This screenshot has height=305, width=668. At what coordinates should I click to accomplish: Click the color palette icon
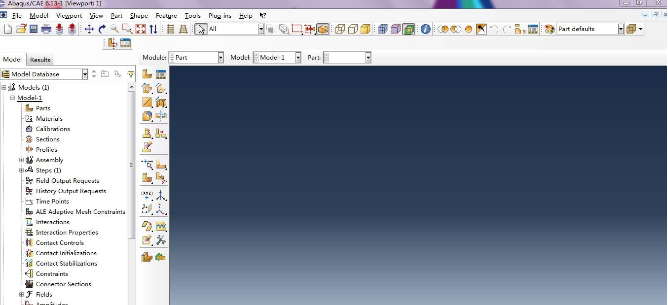coord(550,29)
